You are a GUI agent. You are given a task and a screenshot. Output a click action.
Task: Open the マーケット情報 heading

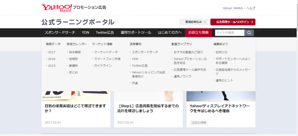coord(102,44)
